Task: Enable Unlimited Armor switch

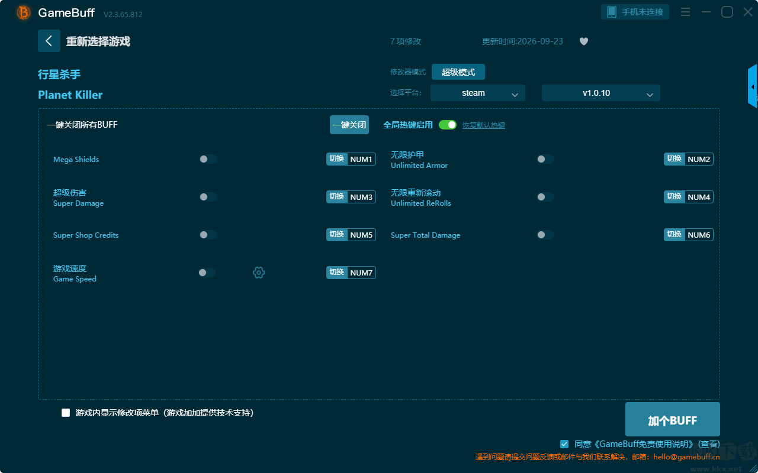Action: pyautogui.click(x=545, y=159)
